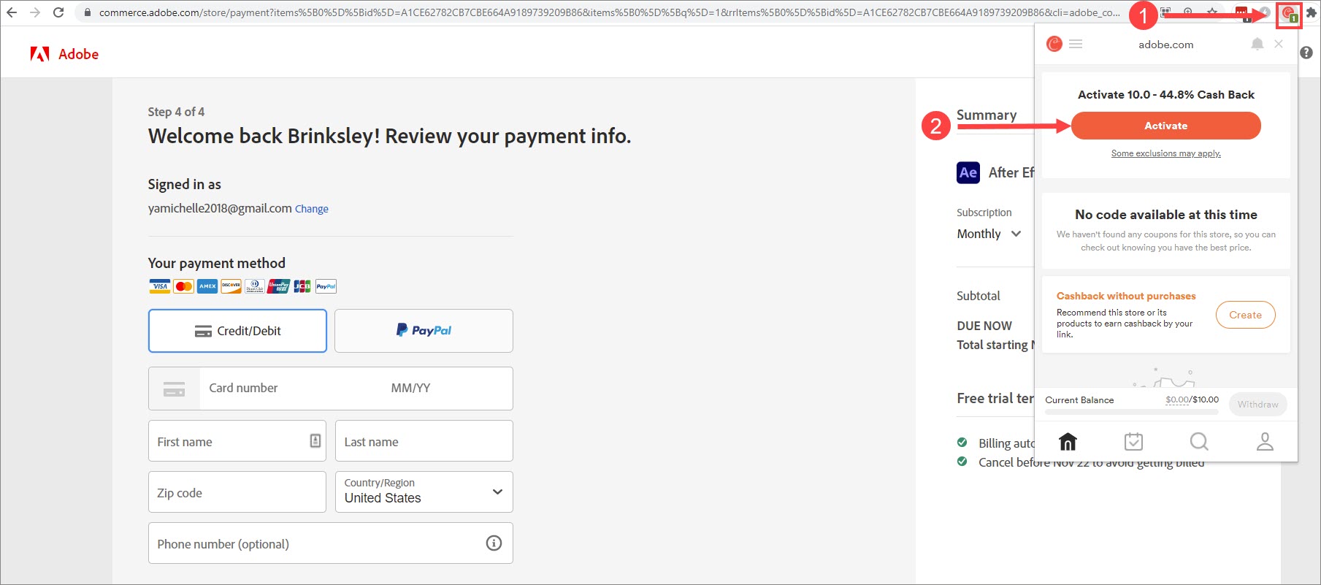Click the 'Activate 10.0 - 44.8% Cash Back' text
Viewport: 1321px width, 585px height.
click(x=1165, y=95)
